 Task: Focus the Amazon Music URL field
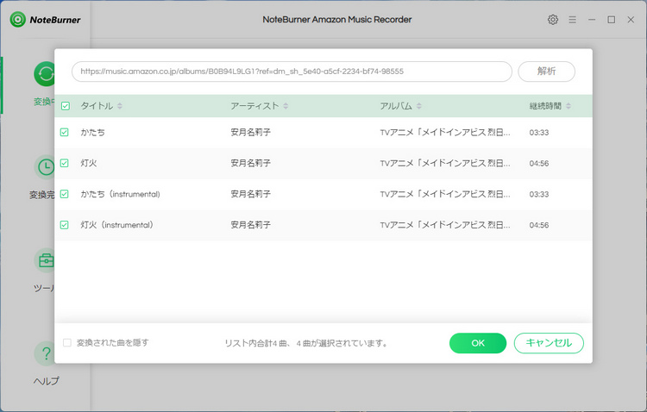tap(292, 72)
